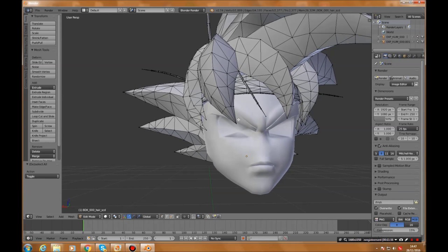Viewport: 448px width, 252px height.
Task: Open the Render Presets dropdown
Action: click(391, 99)
